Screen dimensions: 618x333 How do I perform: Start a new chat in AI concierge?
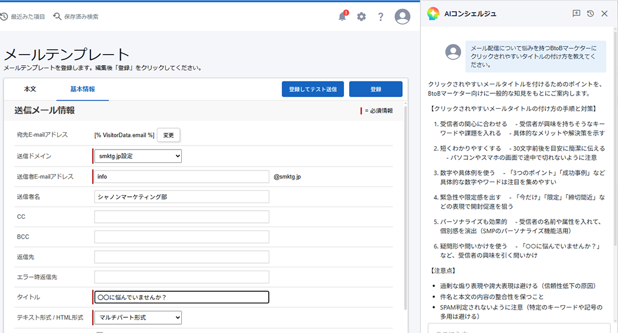[576, 13]
